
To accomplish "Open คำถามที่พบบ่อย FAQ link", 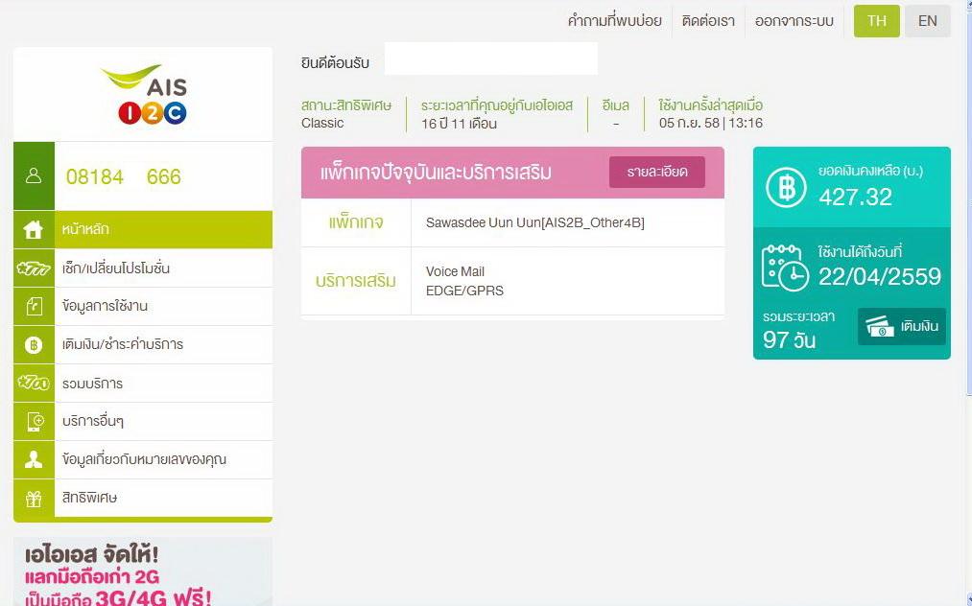I will click(614, 21).
